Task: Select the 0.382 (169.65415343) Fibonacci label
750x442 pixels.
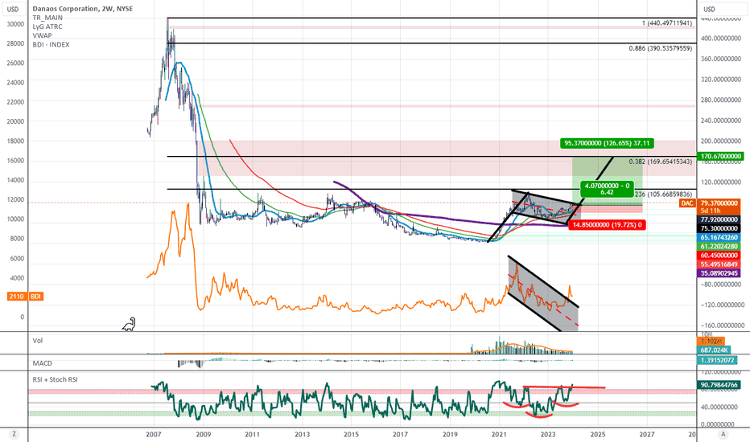Action: (660, 162)
